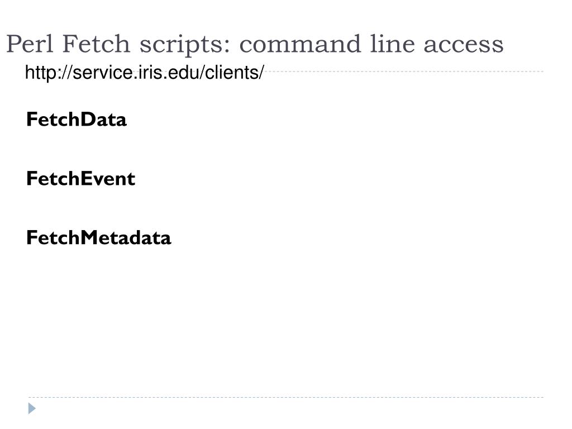Click the word 'access' in title

tap(464, 46)
